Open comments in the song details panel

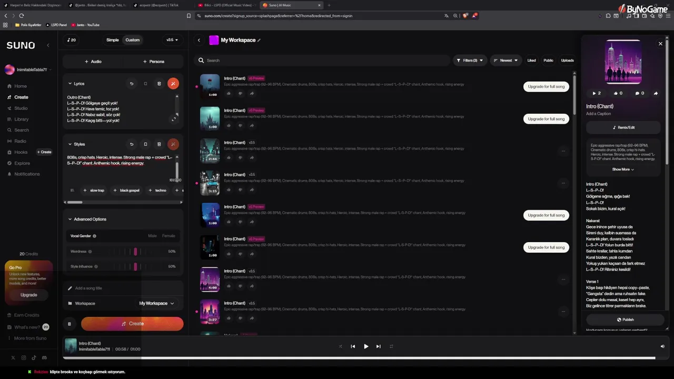639,93
